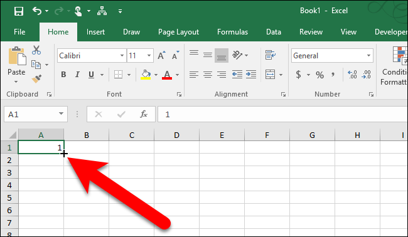Activate the Format Painter brush

(x=36, y=78)
